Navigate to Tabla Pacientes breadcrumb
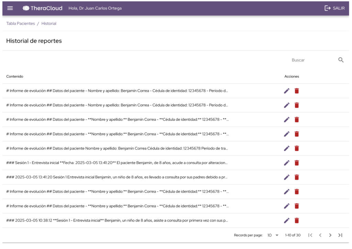 pos(21,24)
